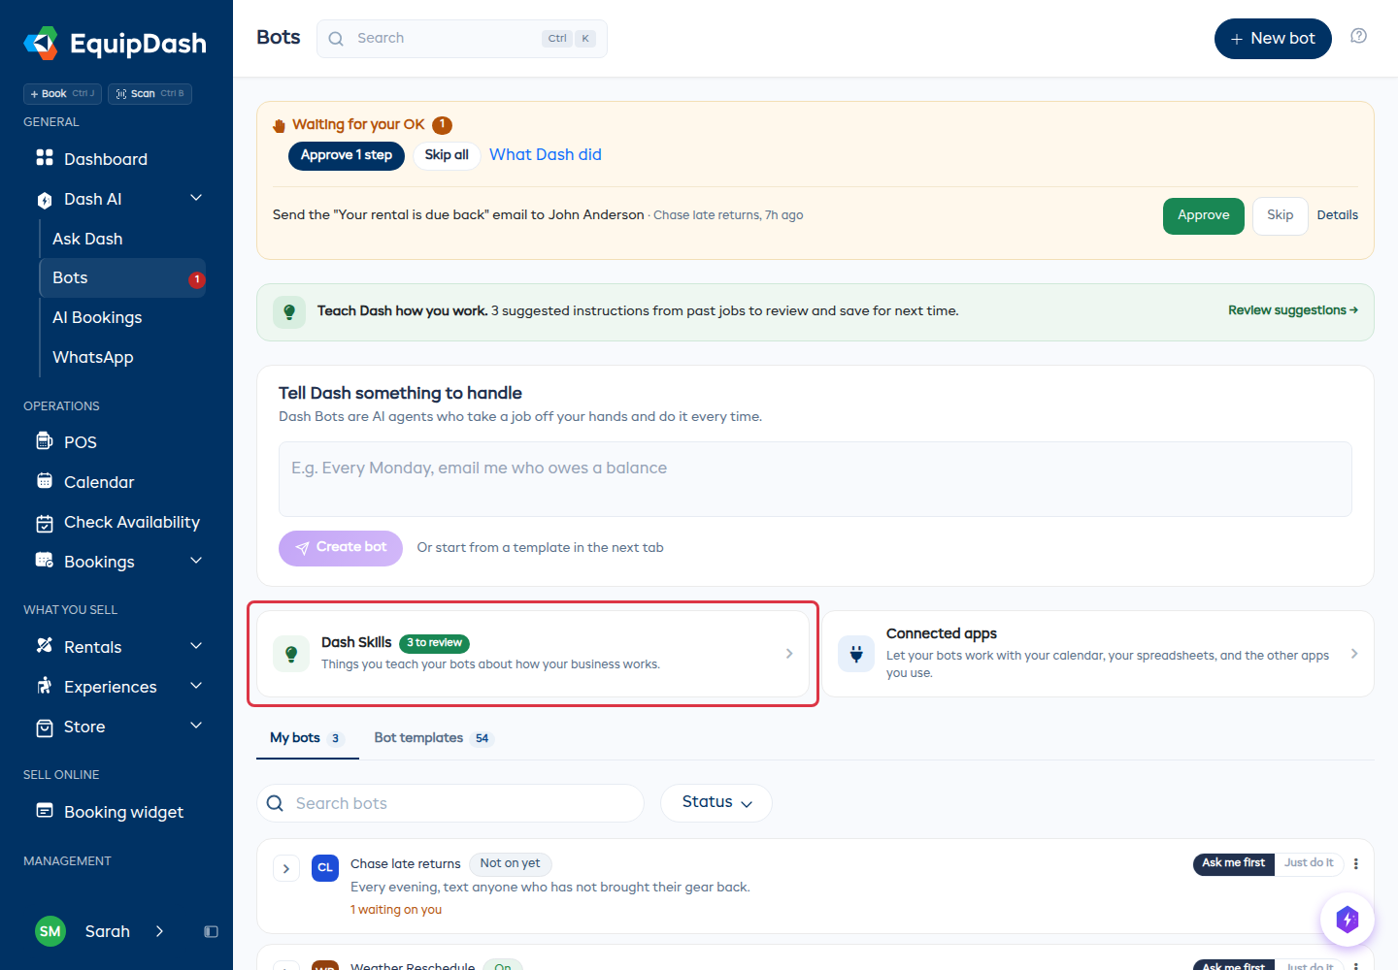Click the Tell Dash instruction text box
Viewport: 1398px width, 970px height.
815,479
